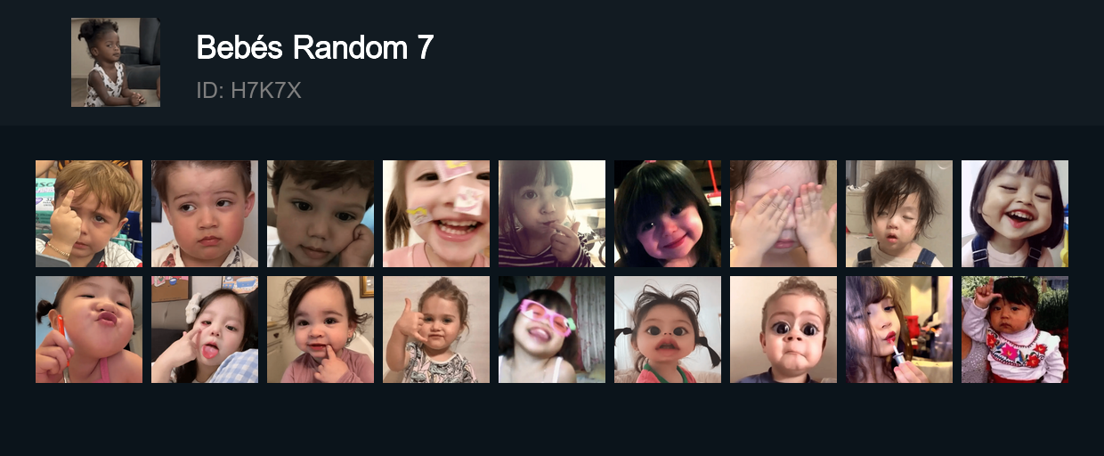Pick the toddler giving thumbs up sticker
This screenshot has height=456, width=1104.
pyautogui.click(x=436, y=330)
